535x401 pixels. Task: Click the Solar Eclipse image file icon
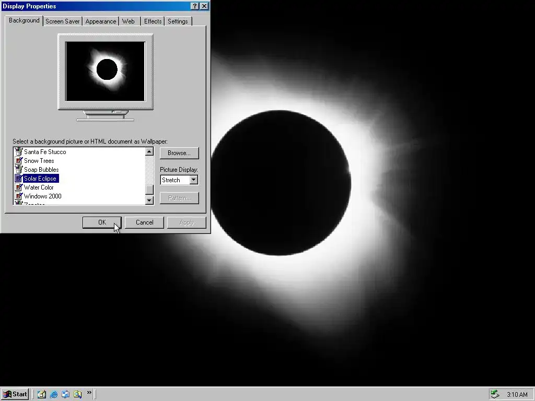point(18,178)
